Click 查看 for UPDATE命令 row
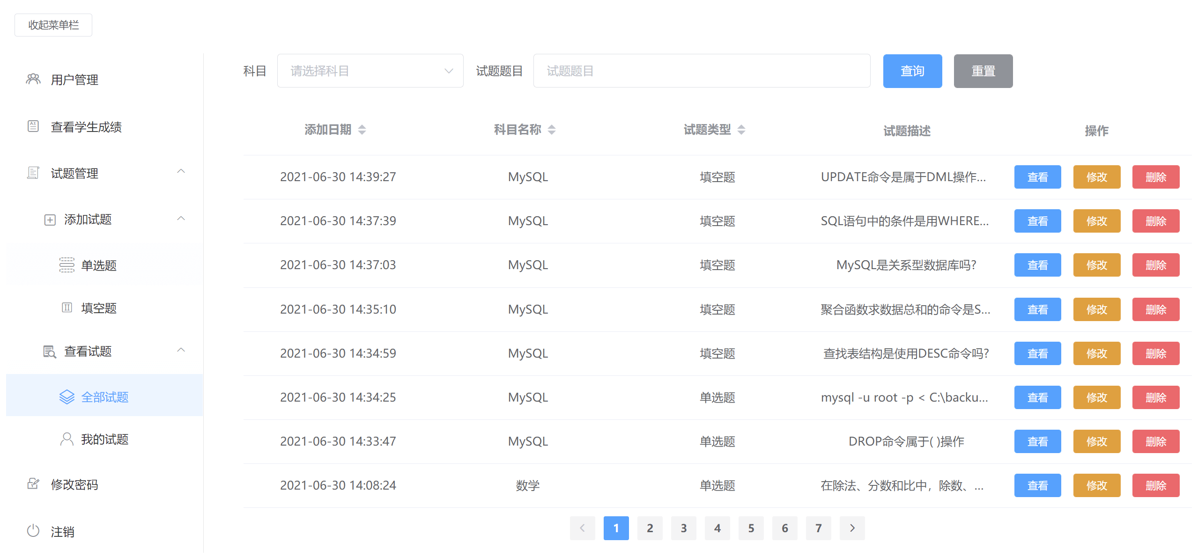The width and height of the screenshot is (1198, 557). [x=1037, y=177]
